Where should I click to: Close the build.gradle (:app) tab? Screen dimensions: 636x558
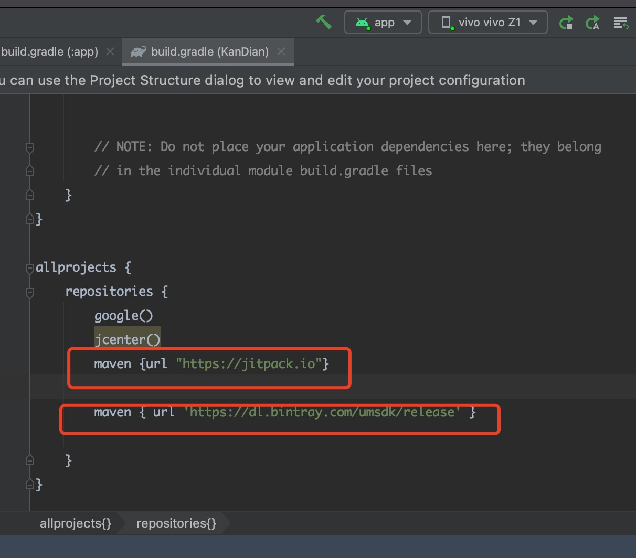click(110, 51)
